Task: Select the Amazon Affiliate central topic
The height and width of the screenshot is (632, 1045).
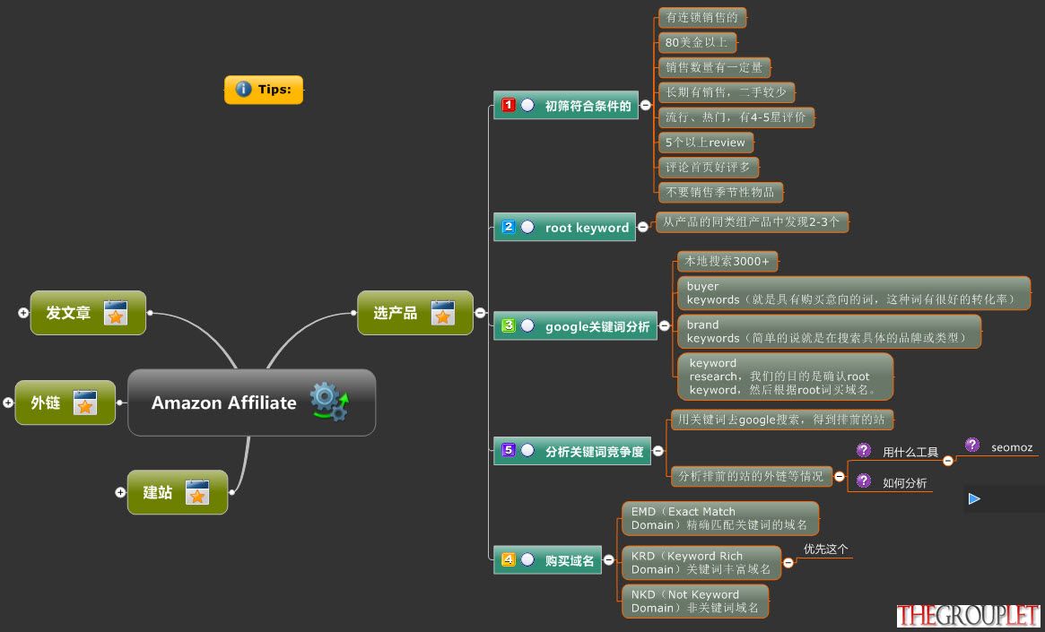Action: click(x=252, y=403)
